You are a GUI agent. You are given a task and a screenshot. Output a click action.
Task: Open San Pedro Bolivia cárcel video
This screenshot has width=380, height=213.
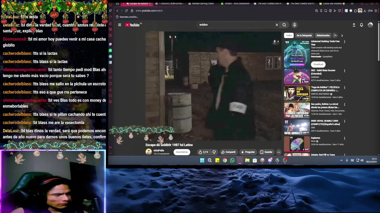click(297, 110)
